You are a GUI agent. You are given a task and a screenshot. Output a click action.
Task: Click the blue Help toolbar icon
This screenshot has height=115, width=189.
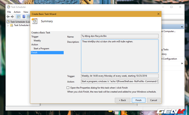tap(24, 17)
